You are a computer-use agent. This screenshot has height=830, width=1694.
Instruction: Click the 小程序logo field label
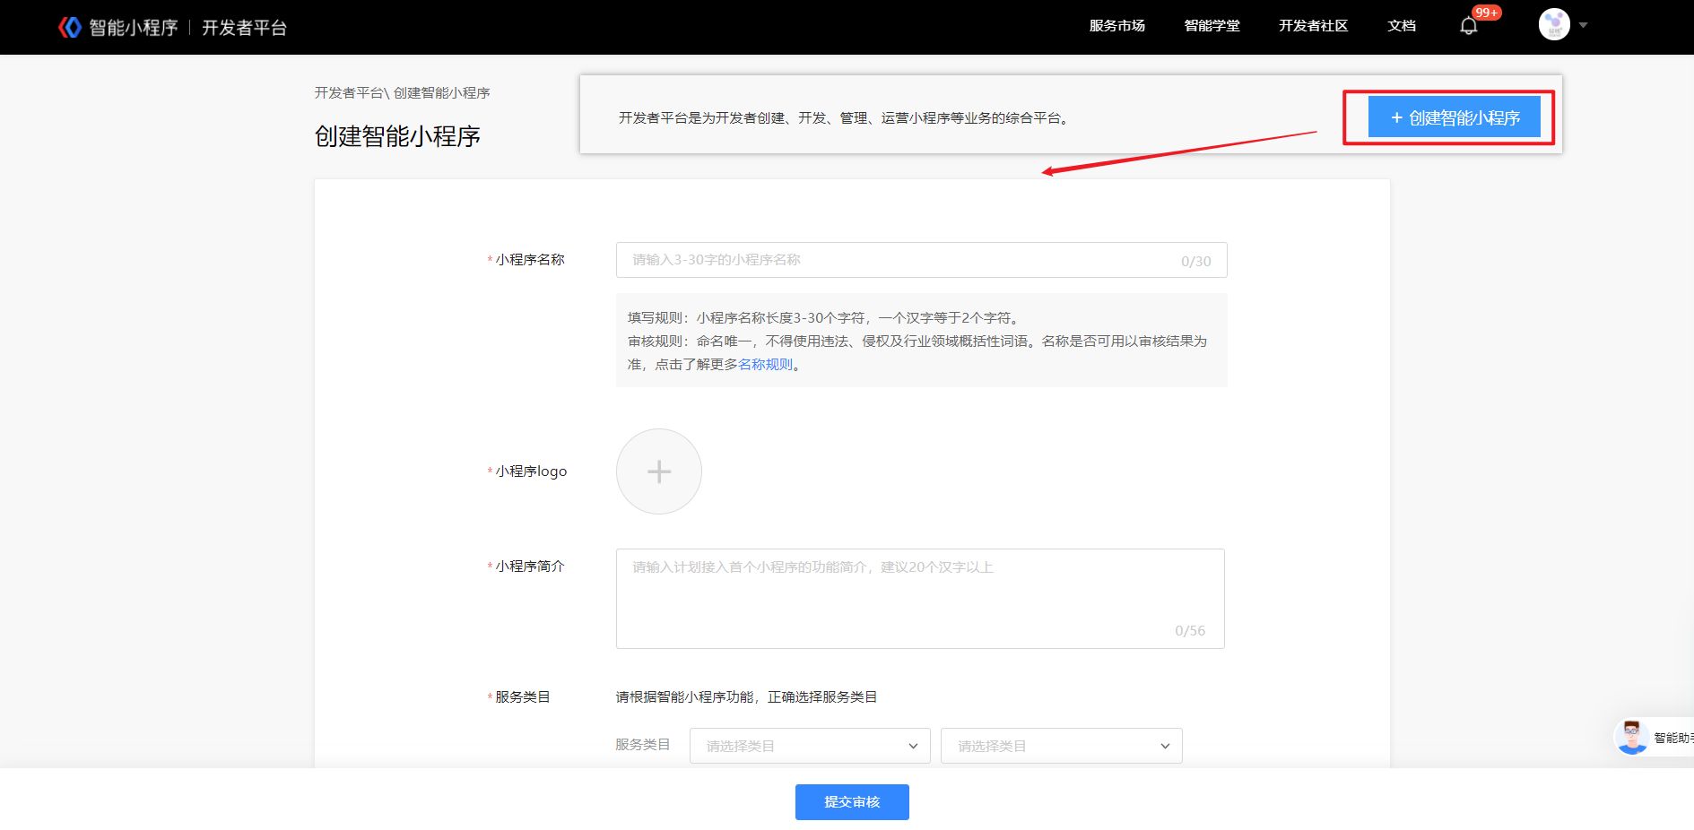coord(531,471)
